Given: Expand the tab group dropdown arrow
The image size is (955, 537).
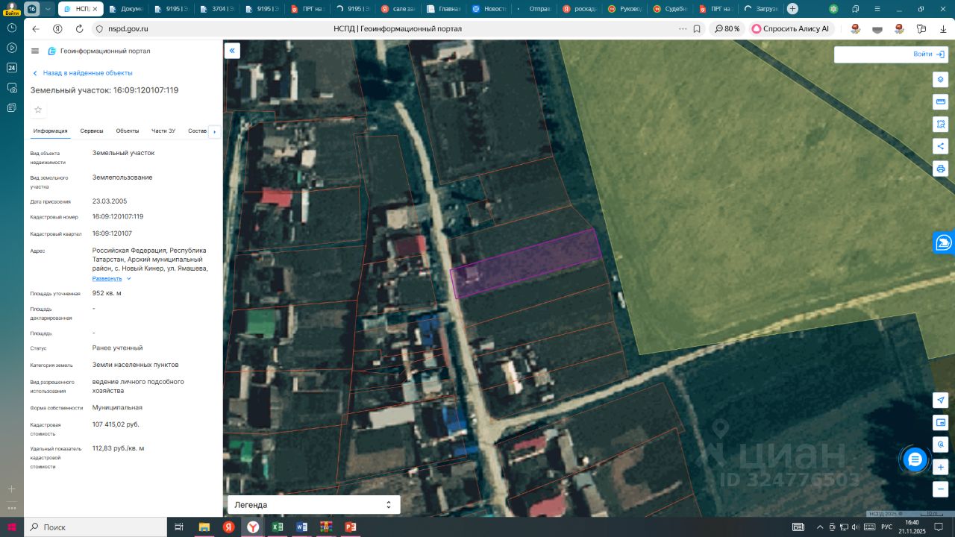Looking at the screenshot, I should [x=48, y=9].
